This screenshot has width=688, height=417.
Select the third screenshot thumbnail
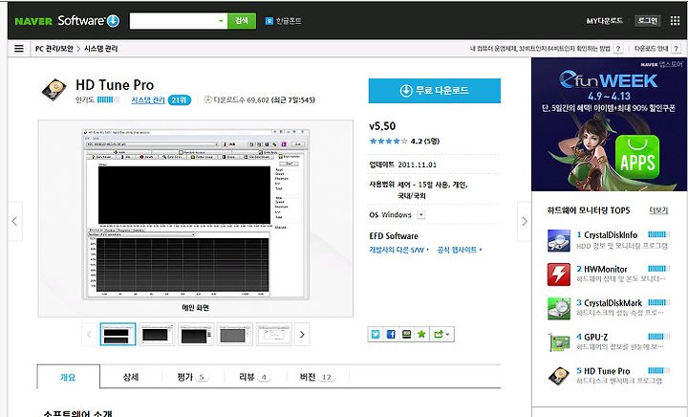click(x=196, y=335)
